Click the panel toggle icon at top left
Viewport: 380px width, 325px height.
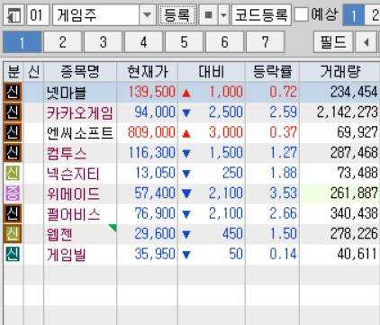tap(14, 15)
